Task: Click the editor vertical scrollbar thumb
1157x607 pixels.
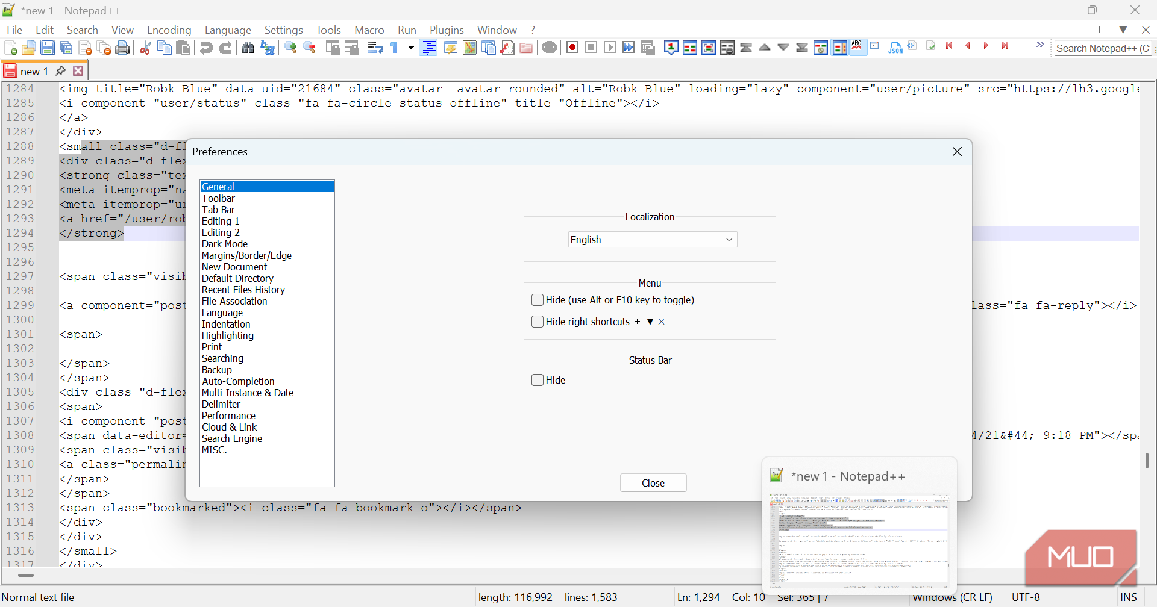Action: pyautogui.click(x=1147, y=461)
